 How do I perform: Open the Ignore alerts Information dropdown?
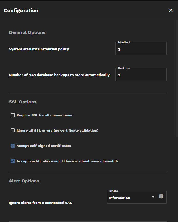click(x=131, y=198)
